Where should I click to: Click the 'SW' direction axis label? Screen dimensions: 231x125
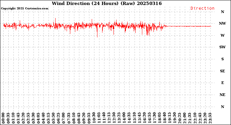[222, 47]
